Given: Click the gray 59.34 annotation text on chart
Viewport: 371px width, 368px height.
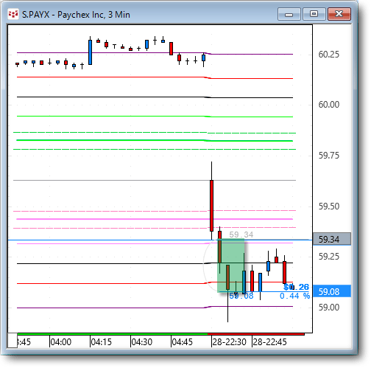Looking at the screenshot, I should pos(241,235).
